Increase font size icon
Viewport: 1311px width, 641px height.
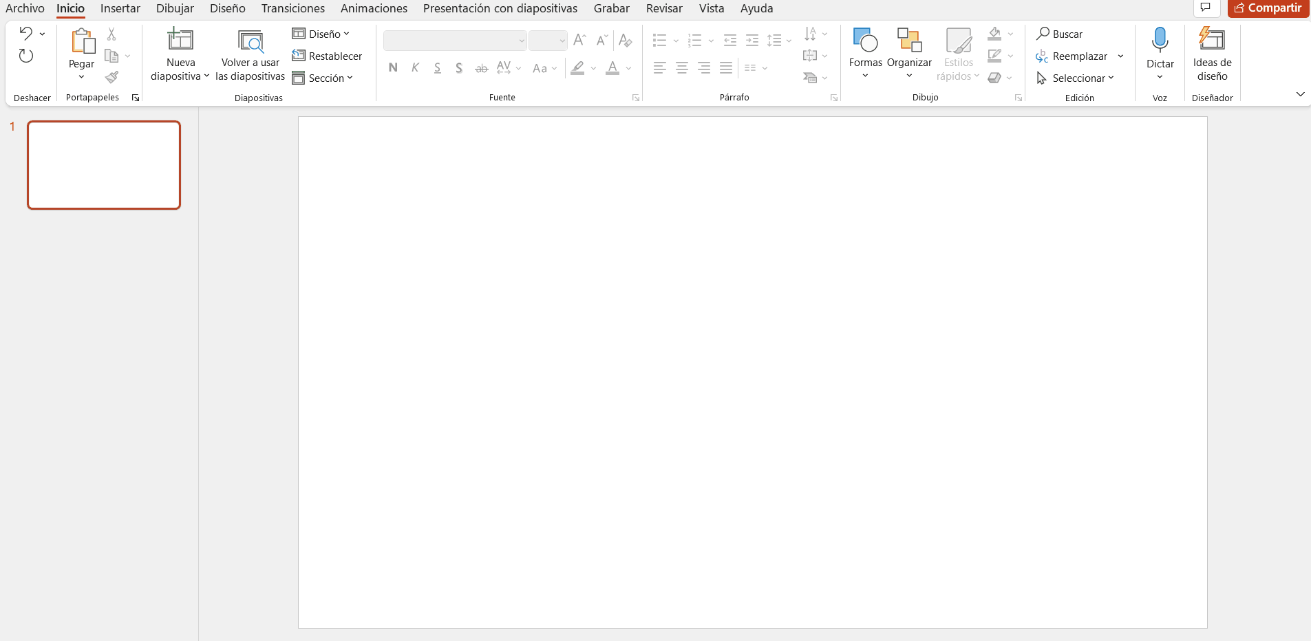579,40
